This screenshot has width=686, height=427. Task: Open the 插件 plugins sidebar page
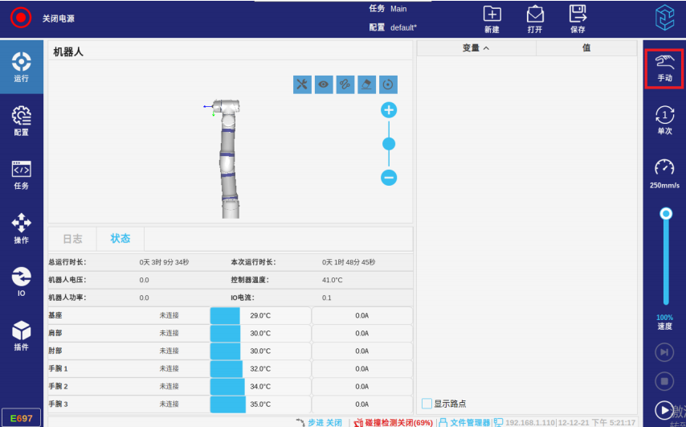21,336
